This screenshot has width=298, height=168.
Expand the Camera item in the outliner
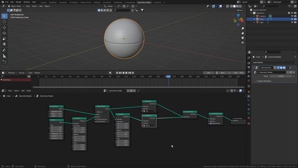[x=254, y=16]
